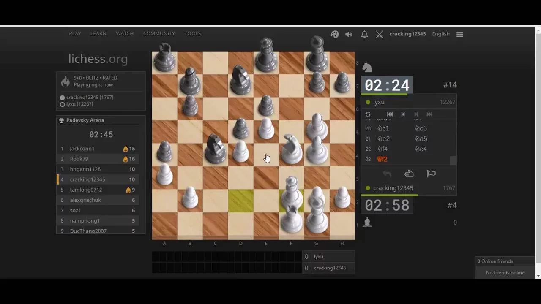The height and width of the screenshot is (304, 541).
Task: Select the black piece on b7
Action: 190,81
